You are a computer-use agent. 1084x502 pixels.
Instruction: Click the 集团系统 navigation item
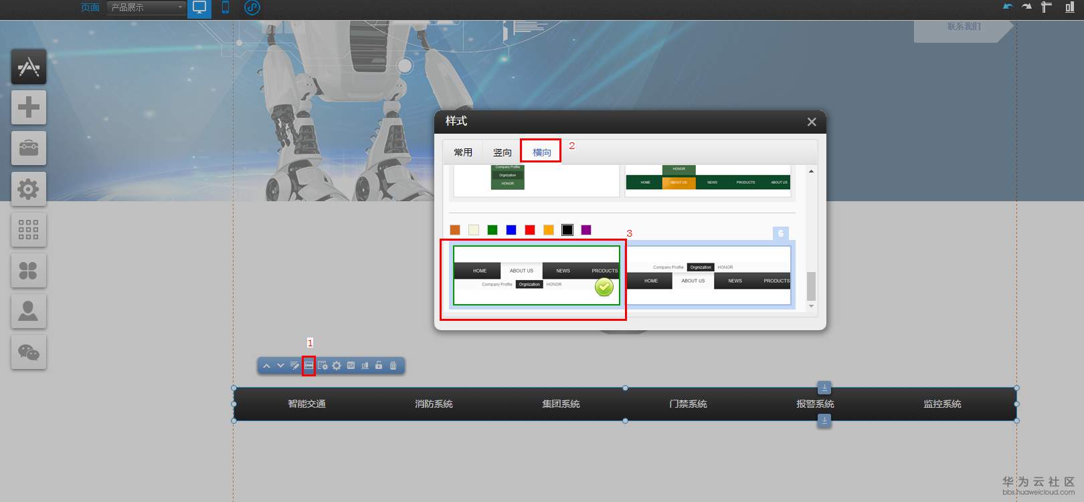click(561, 404)
